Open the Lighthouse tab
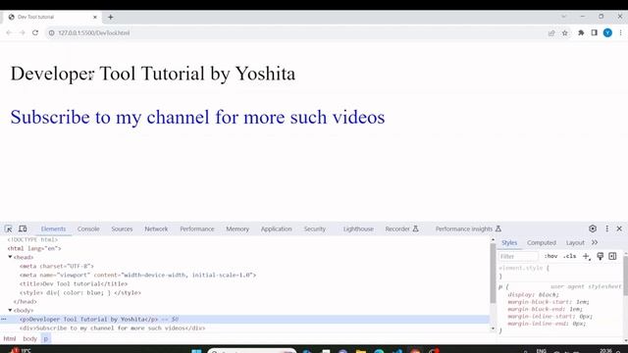 coord(358,228)
